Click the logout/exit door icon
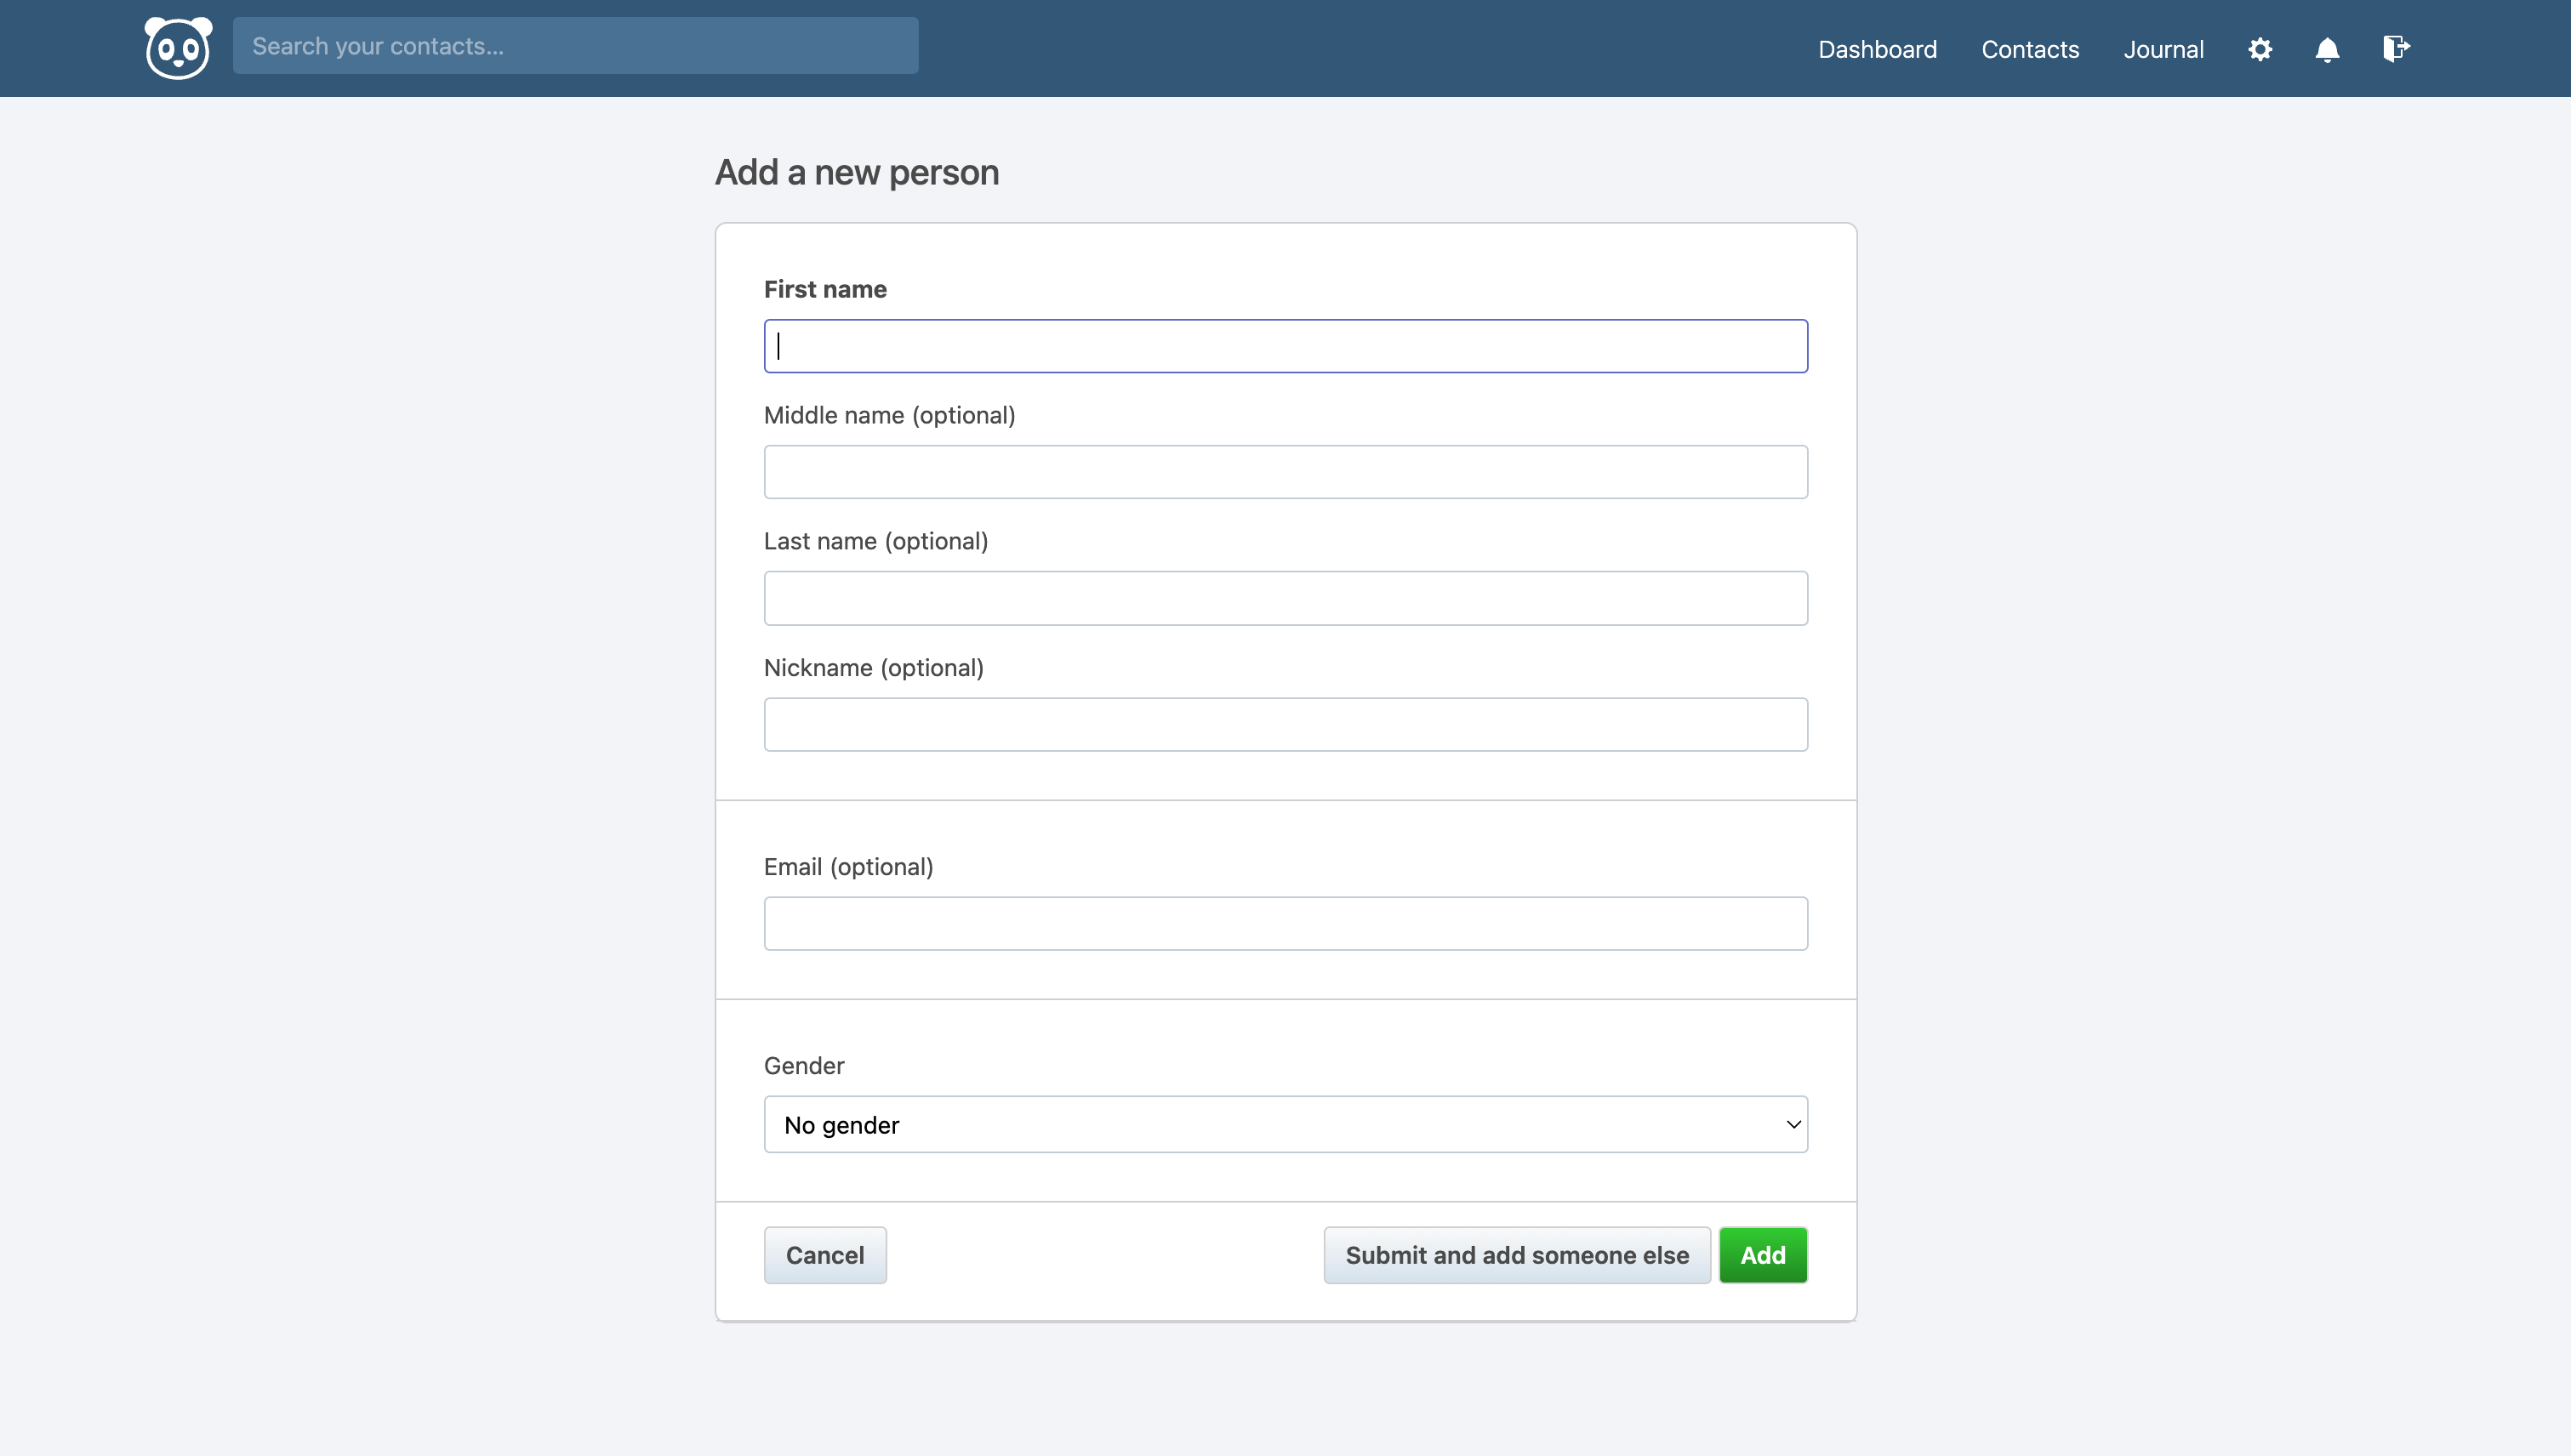Image resolution: width=2571 pixels, height=1456 pixels. click(x=2397, y=48)
